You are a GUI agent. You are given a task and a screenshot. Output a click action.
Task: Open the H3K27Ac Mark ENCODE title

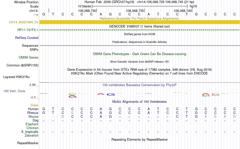coord(139,73)
